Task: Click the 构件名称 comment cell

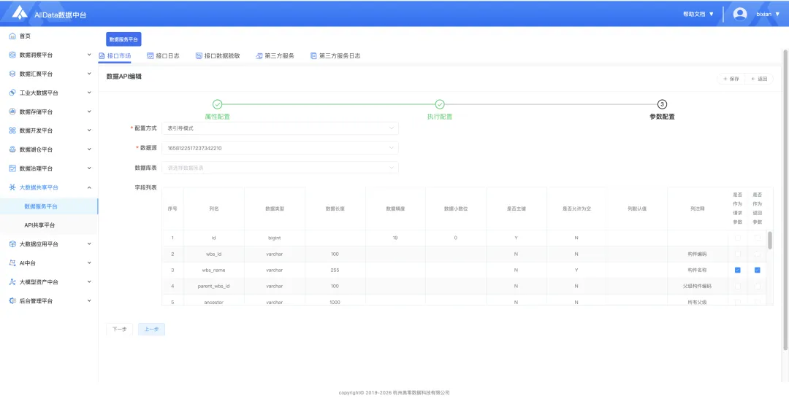Action: coord(697,270)
